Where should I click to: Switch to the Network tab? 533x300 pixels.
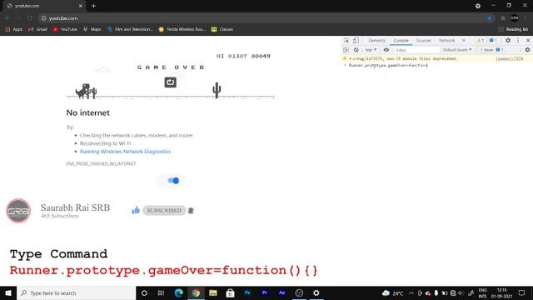click(446, 41)
